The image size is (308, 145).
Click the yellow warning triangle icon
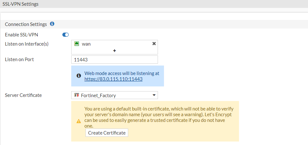click(79, 121)
